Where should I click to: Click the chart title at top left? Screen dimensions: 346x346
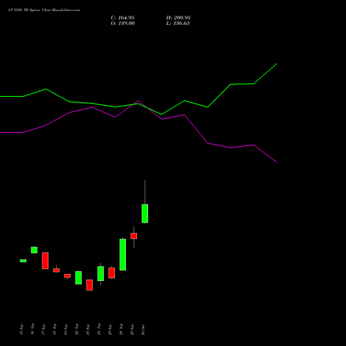tap(44, 10)
